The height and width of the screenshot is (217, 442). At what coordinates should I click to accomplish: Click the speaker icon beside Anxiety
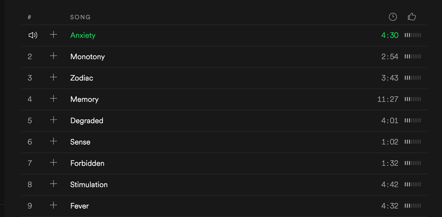click(33, 35)
